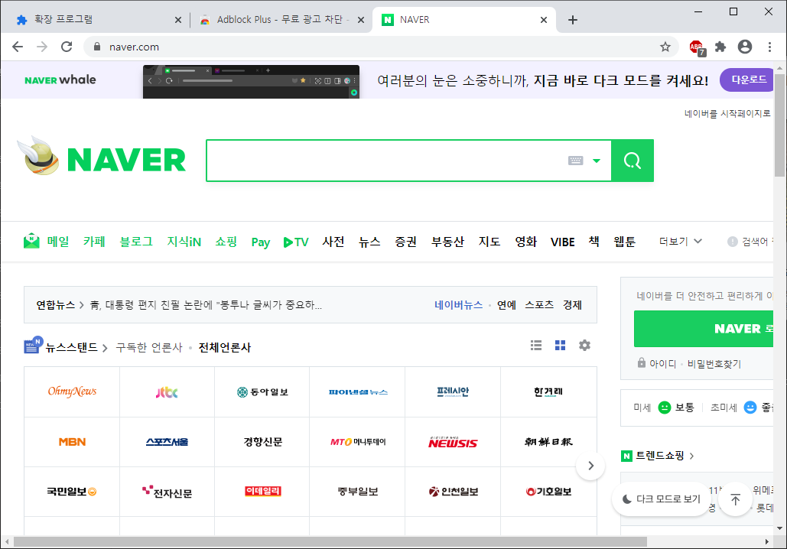
Task: Go to next newsstand page arrow
Action: (590, 466)
